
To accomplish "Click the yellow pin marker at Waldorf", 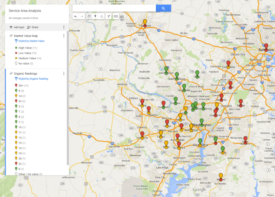I will click(221, 176).
